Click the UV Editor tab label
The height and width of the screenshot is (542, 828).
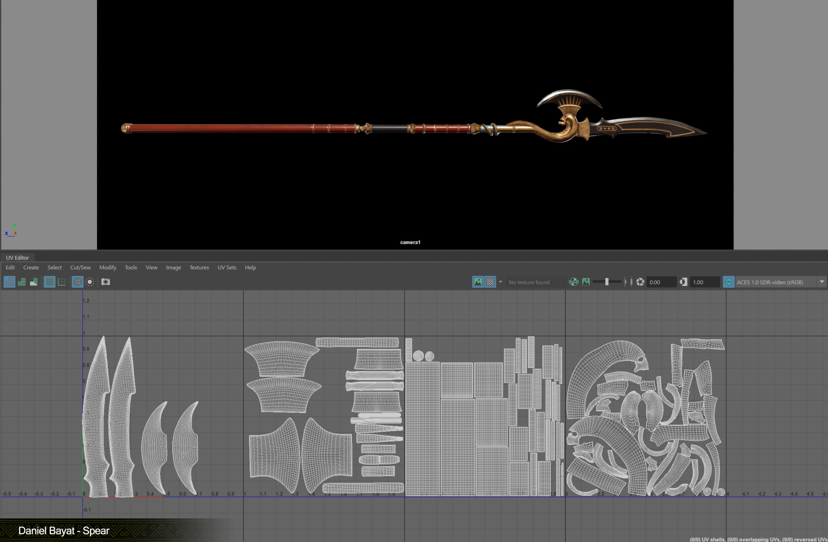pyautogui.click(x=17, y=257)
